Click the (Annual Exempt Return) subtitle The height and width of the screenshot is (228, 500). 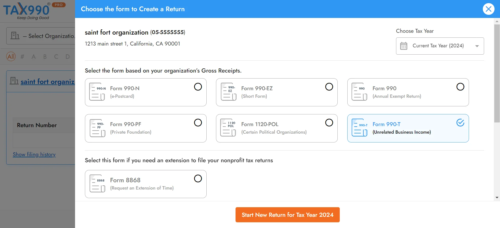click(x=397, y=96)
